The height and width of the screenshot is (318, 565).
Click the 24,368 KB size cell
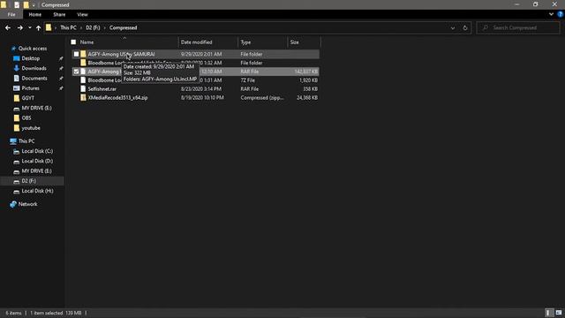pyautogui.click(x=307, y=98)
